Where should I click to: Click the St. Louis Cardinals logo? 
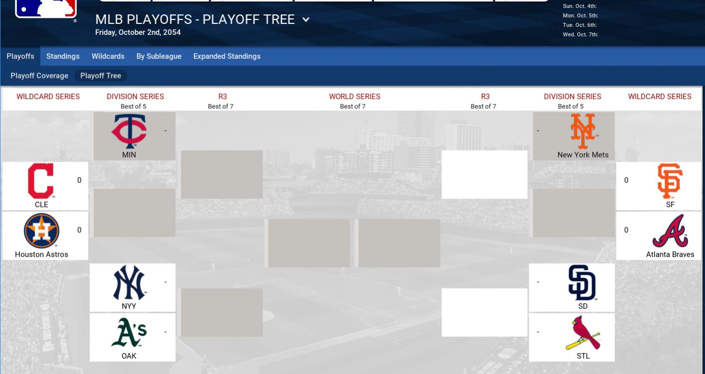coord(583,333)
